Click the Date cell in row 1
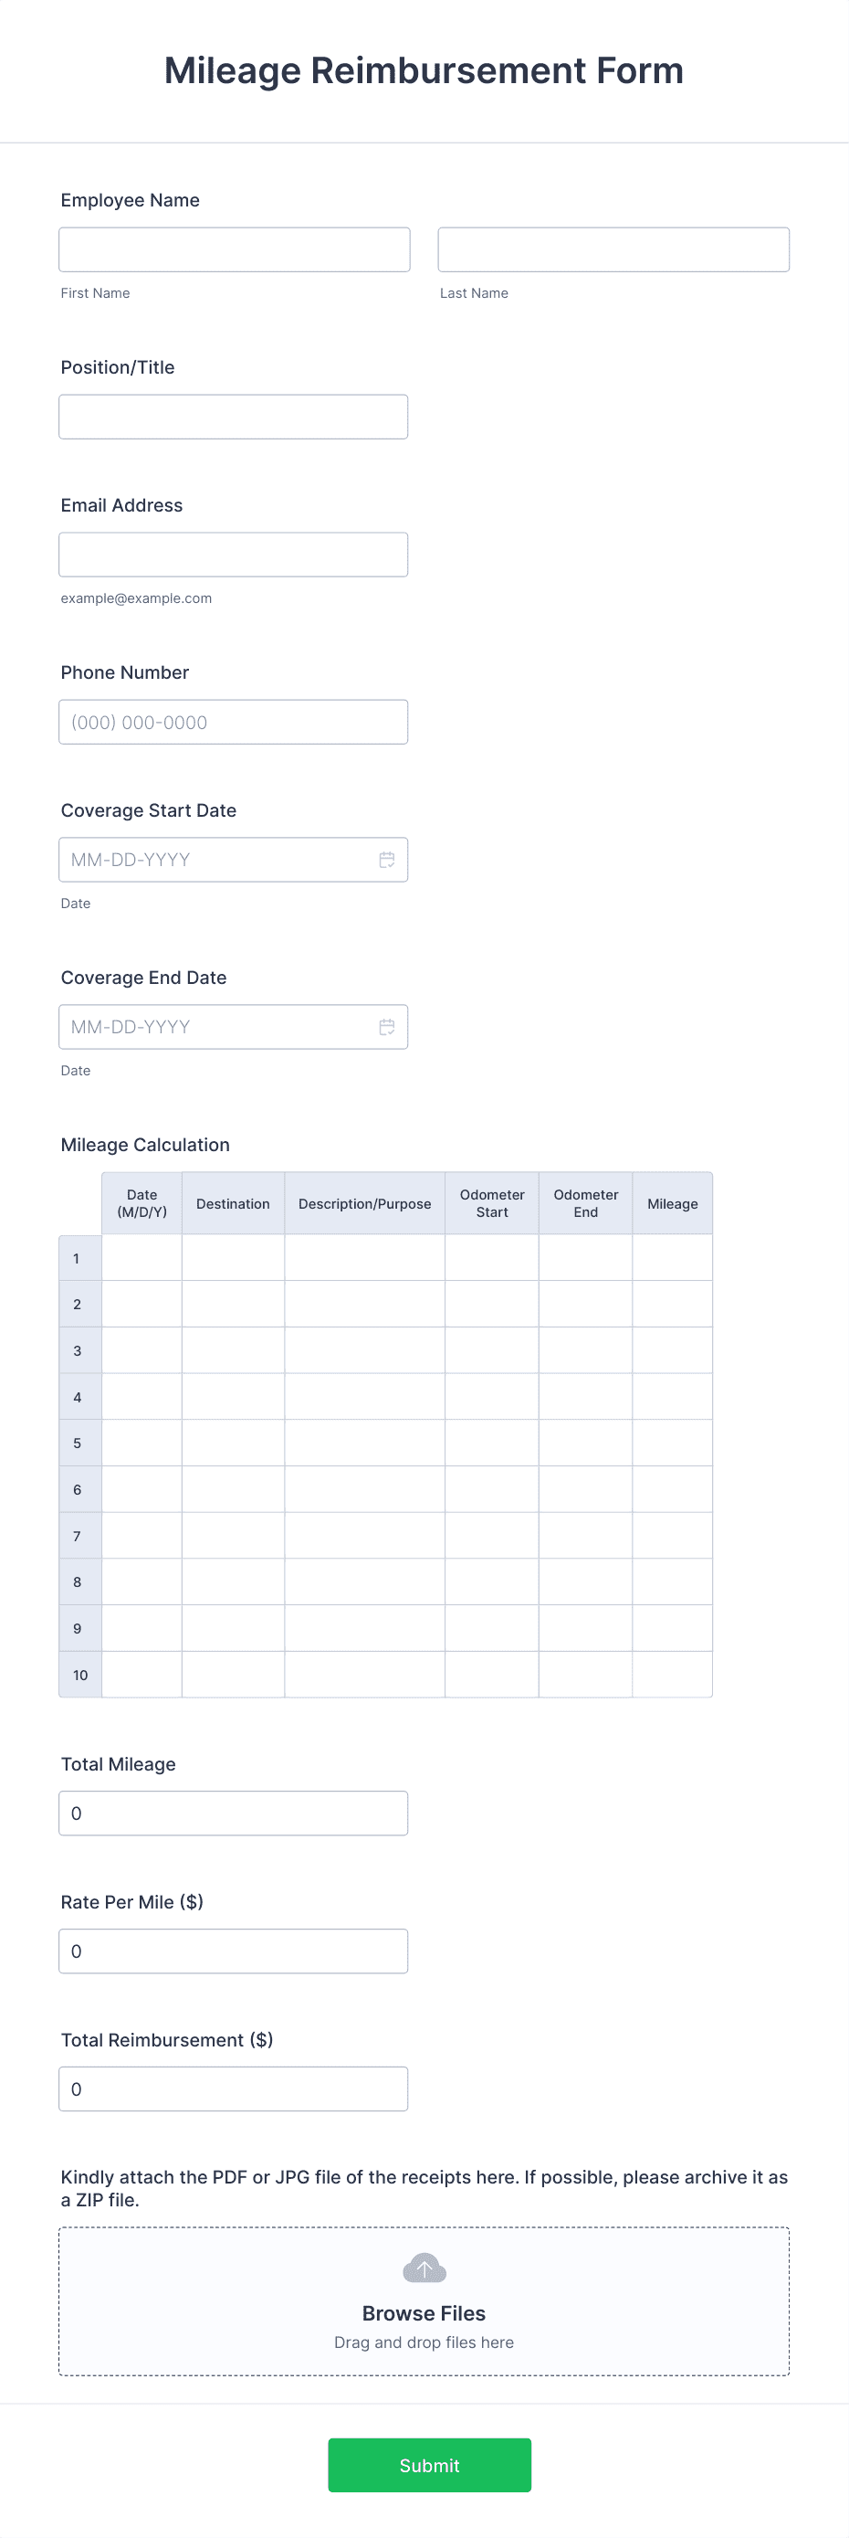The image size is (849, 2538). [x=141, y=1257]
